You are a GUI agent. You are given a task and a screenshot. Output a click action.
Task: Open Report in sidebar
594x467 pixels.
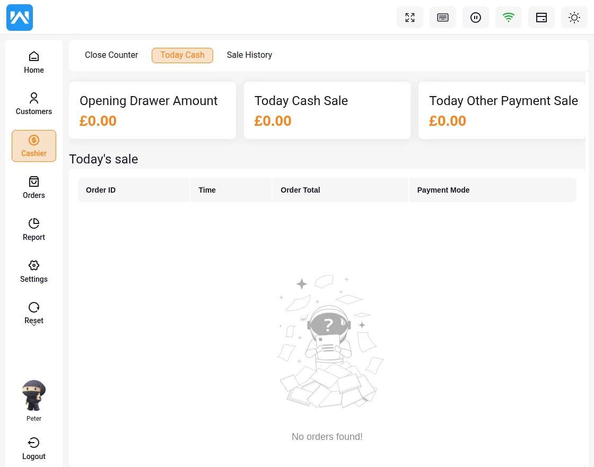click(34, 230)
